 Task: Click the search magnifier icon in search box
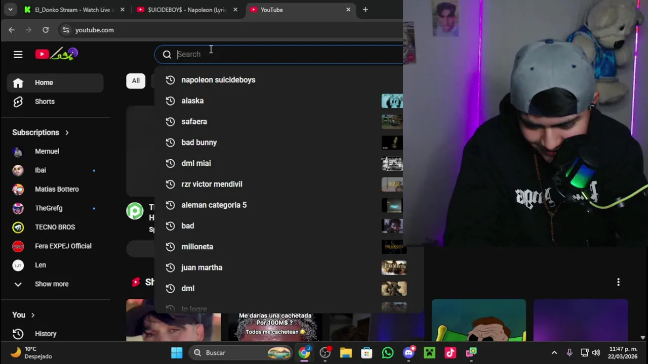coord(167,54)
